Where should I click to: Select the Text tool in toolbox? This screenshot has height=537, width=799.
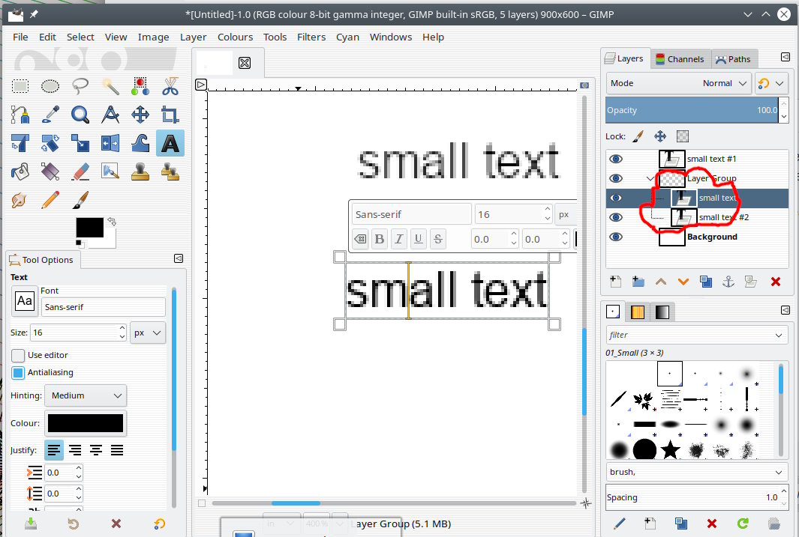click(170, 143)
